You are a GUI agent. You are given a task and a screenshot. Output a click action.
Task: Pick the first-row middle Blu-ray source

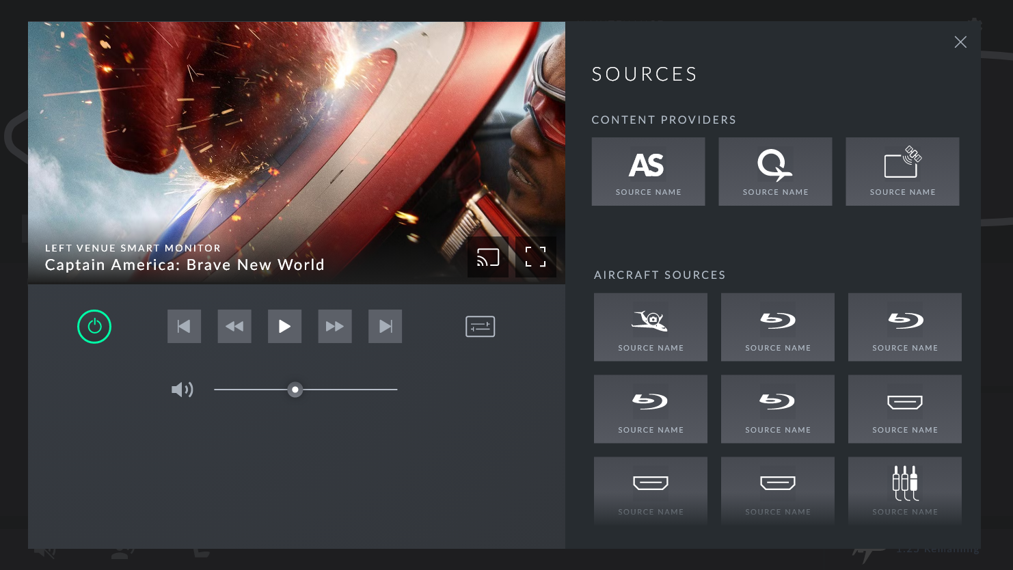coord(777,327)
